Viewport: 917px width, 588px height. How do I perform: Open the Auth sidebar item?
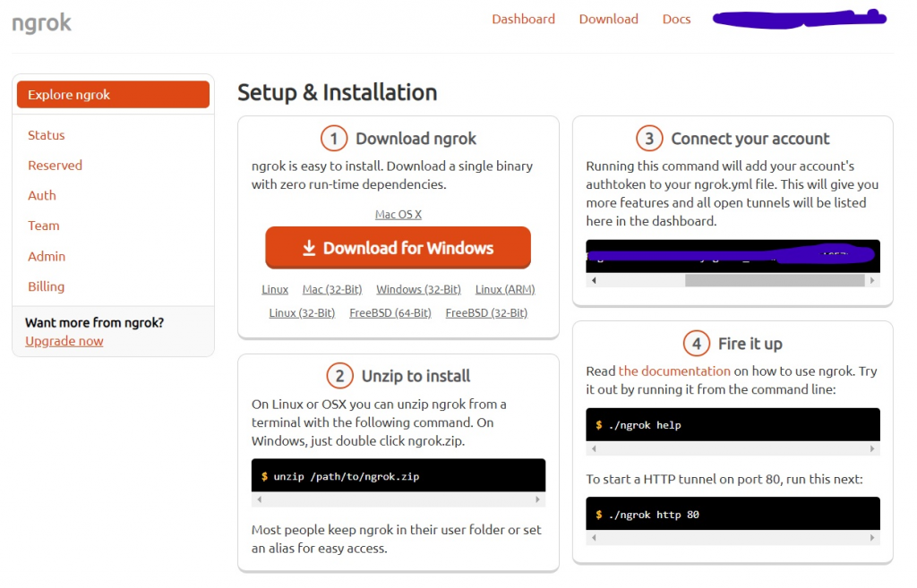coord(42,195)
